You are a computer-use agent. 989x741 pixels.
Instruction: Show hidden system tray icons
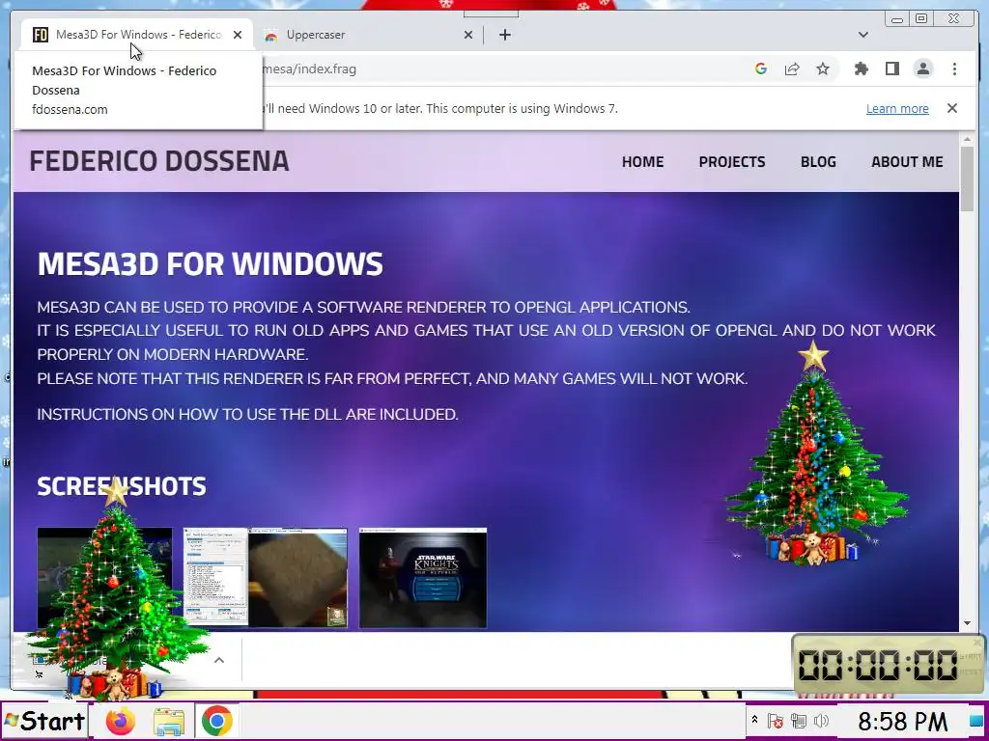pos(754,719)
